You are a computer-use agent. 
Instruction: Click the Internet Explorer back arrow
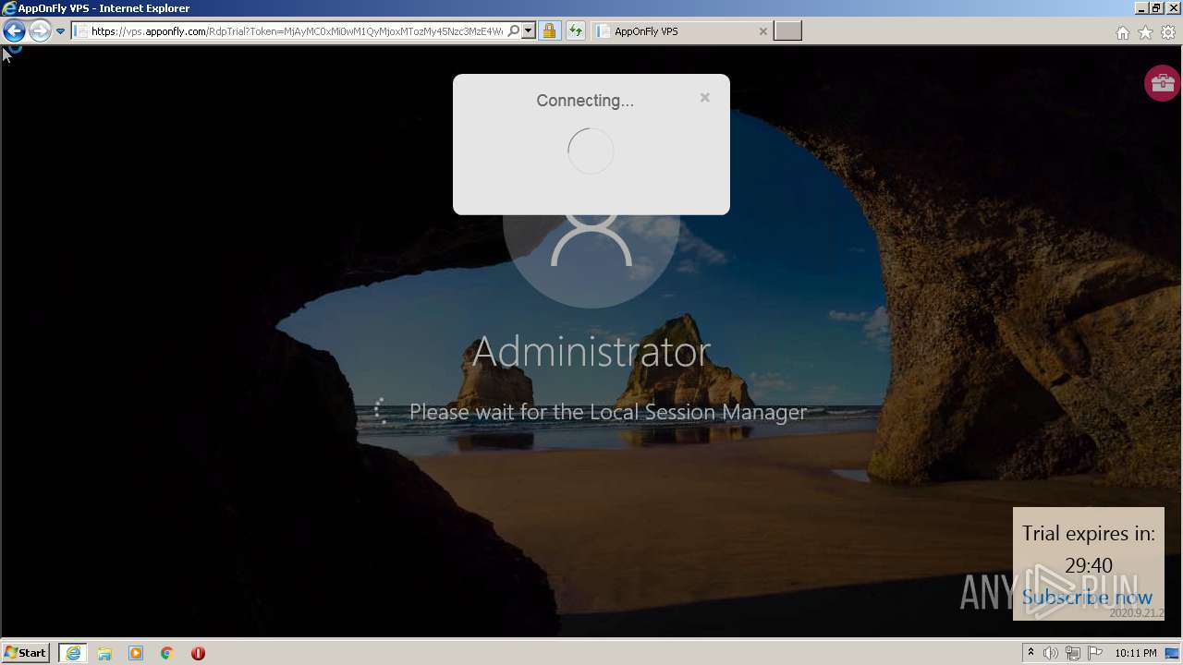click(x=14, y=31)
